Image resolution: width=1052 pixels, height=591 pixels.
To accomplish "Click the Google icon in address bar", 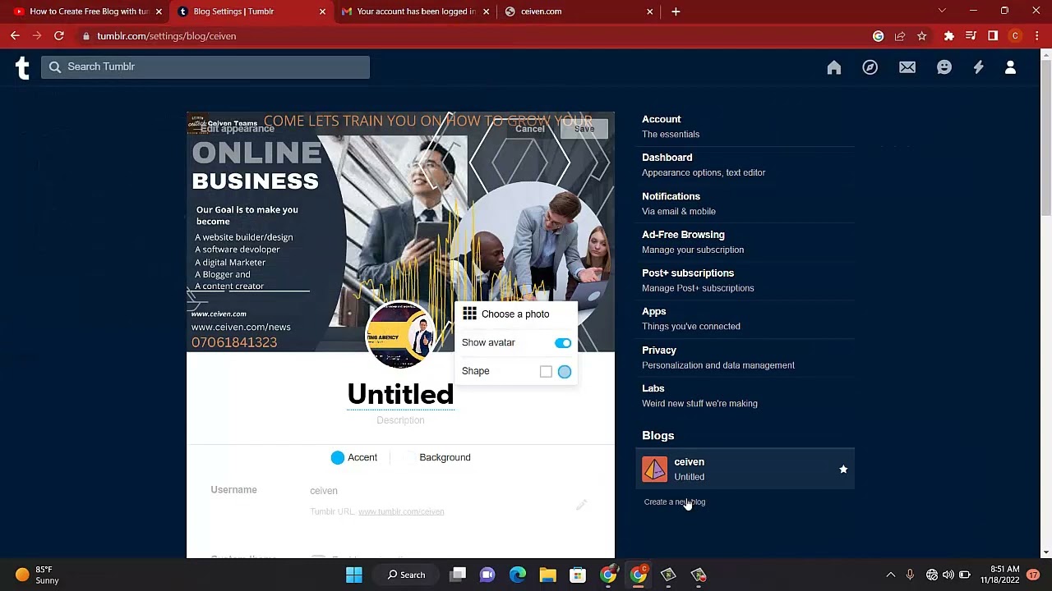I will point(879,36).
